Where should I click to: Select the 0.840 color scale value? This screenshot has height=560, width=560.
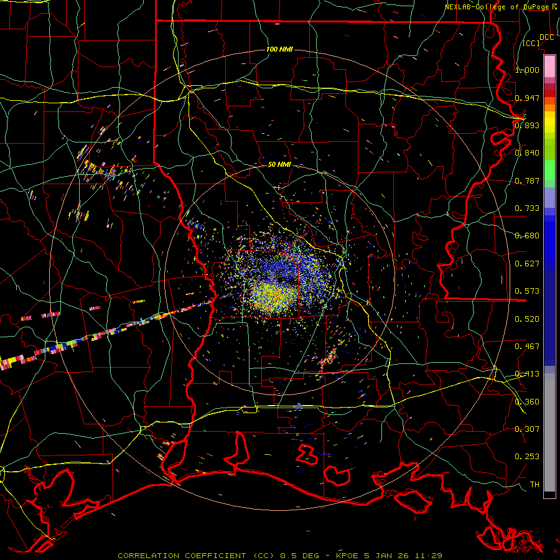(527, 153)
